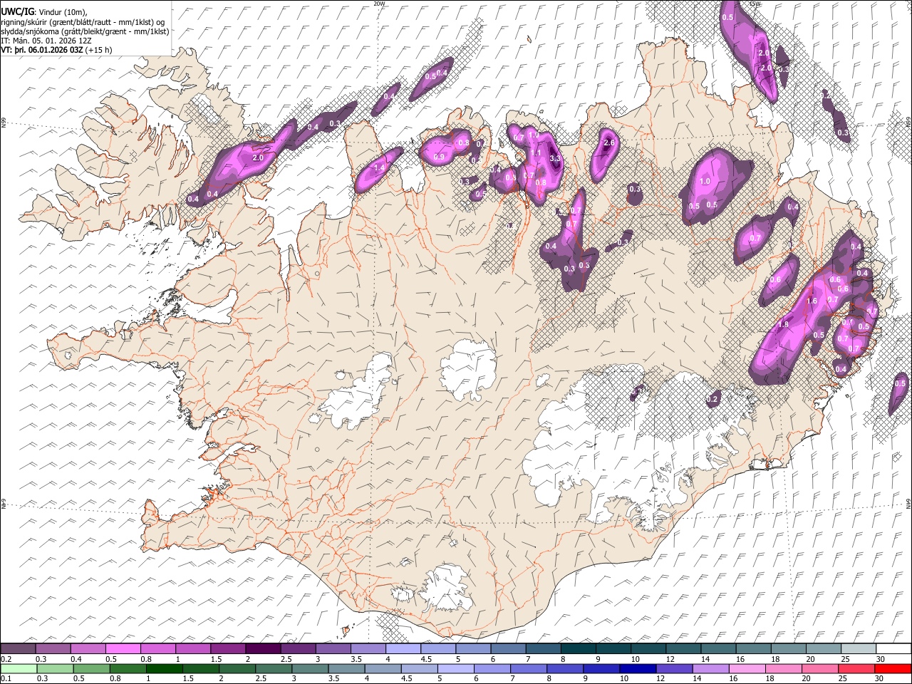Select the '0.9' precipitation value on the map
912x684 pixels.
[439, 157]
